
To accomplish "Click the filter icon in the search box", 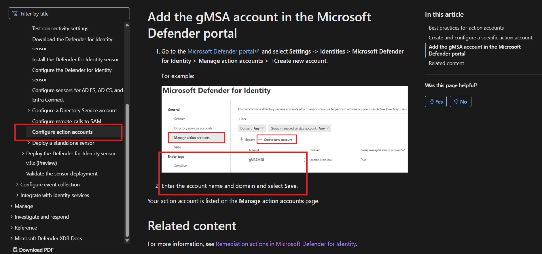I will click(x=15, y=14).
